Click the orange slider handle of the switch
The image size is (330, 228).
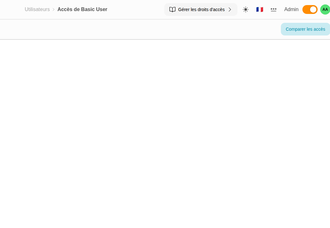pos(312,9)
